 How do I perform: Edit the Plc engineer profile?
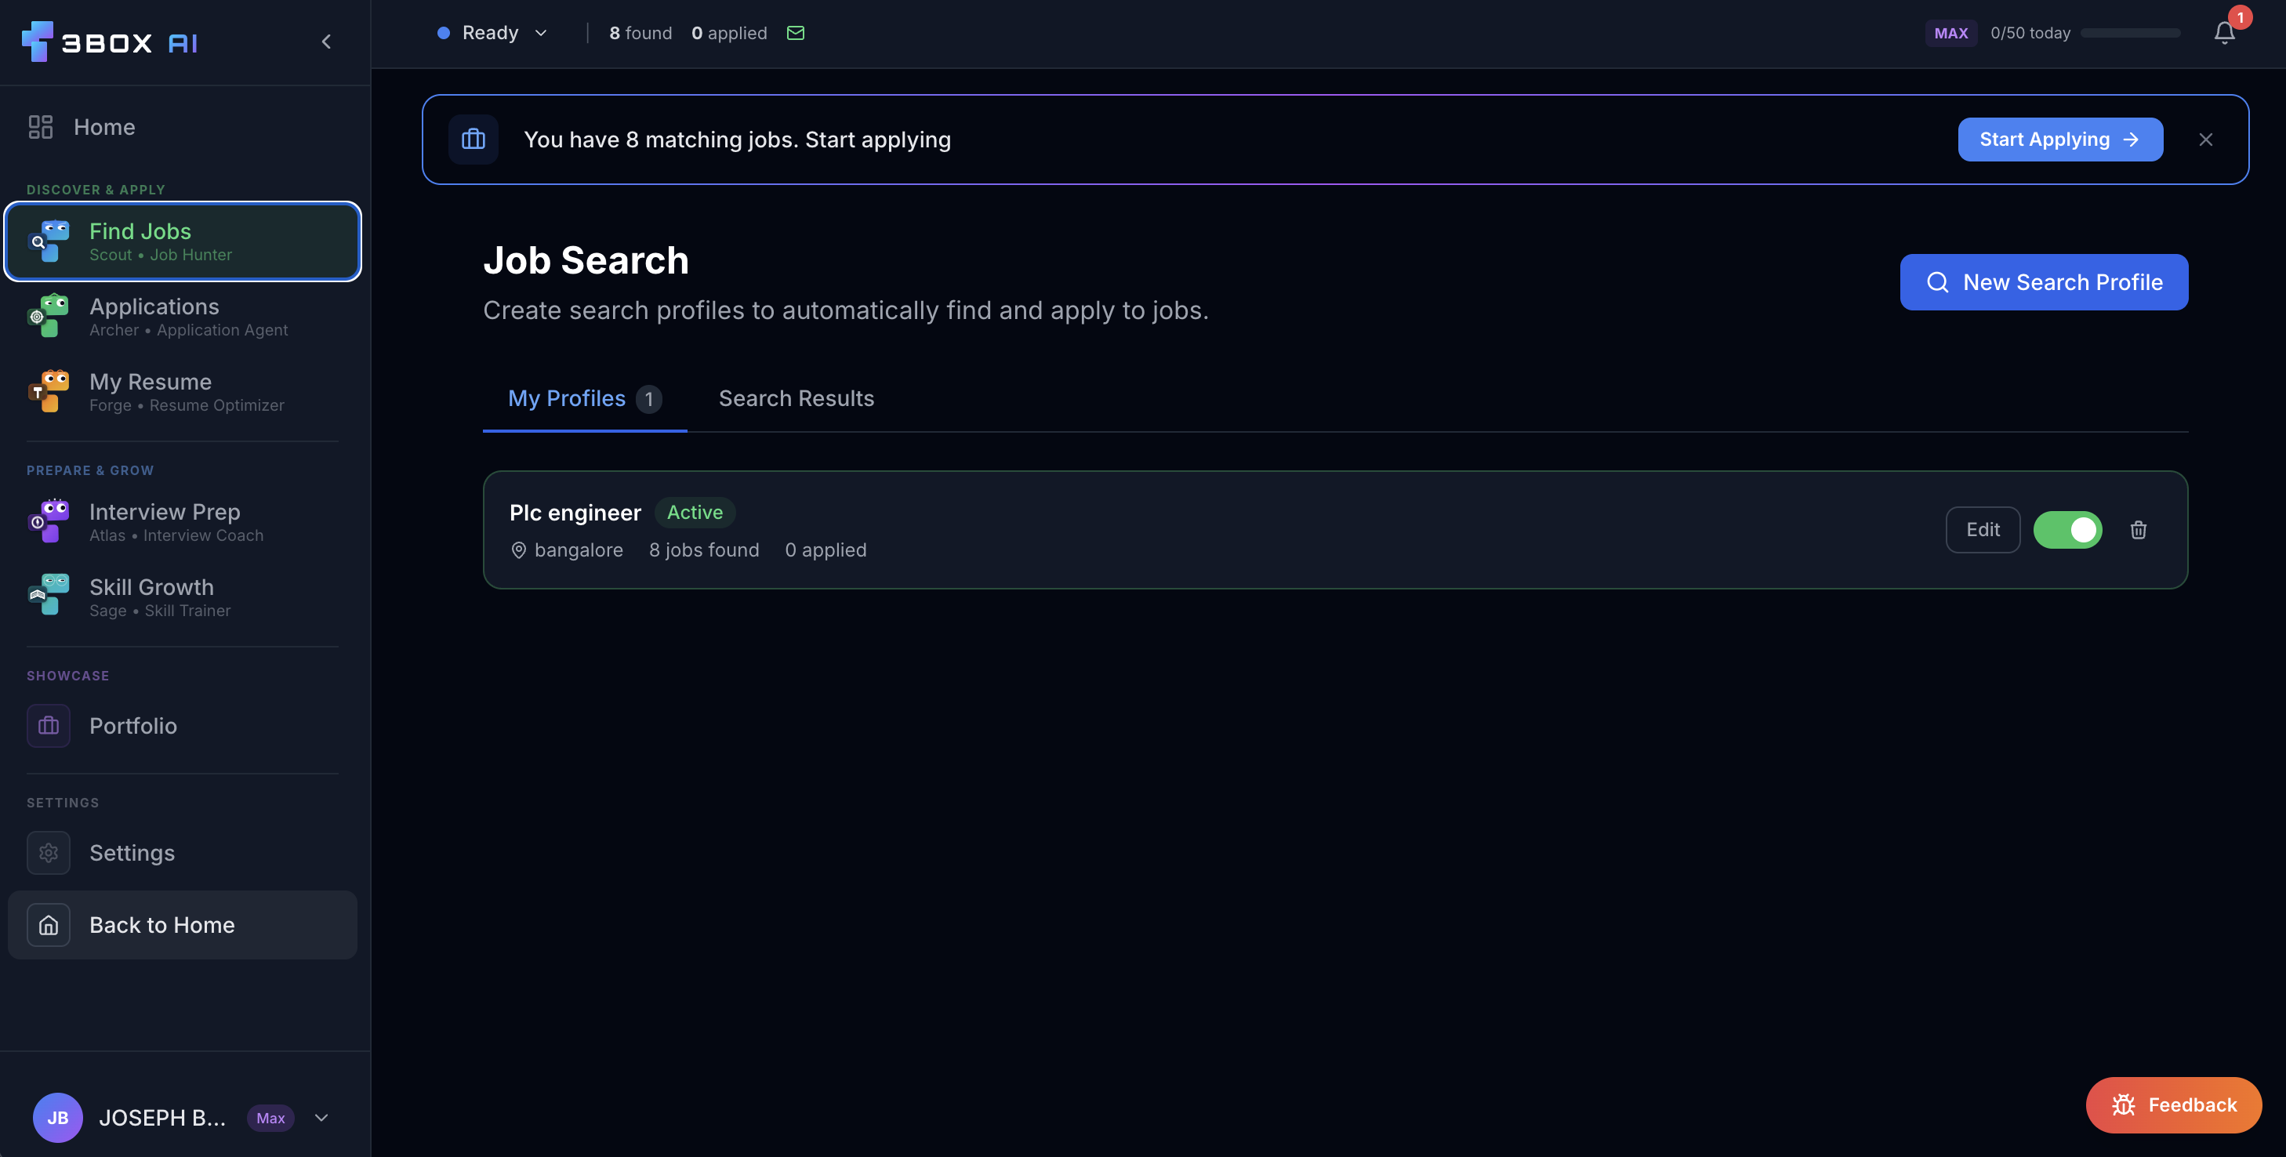[x=1982, y=530]
